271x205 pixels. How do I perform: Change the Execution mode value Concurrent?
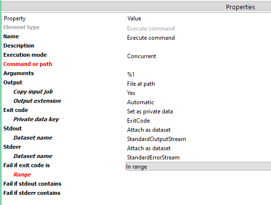(x=142, y=56)
